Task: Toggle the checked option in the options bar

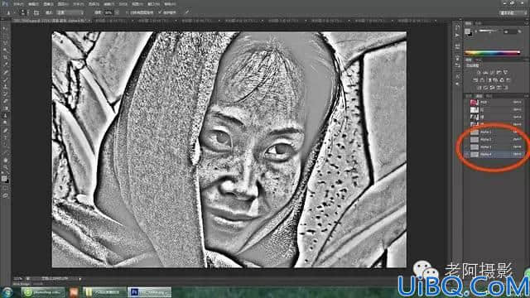Action: [x=160, y=12]
